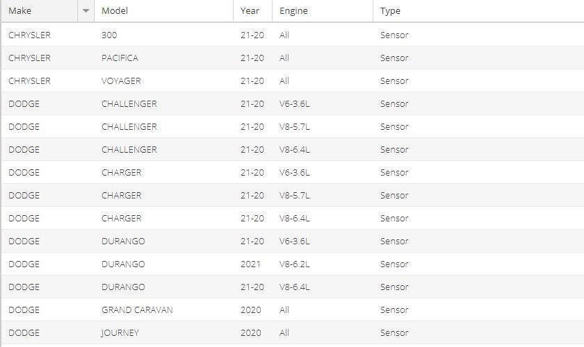Select the CHARGER V8-6.4L row

(x=293, y=219)
